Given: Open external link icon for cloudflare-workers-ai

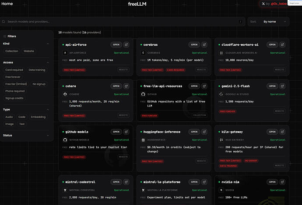Looking at the screenshot, I should [282, 44].
